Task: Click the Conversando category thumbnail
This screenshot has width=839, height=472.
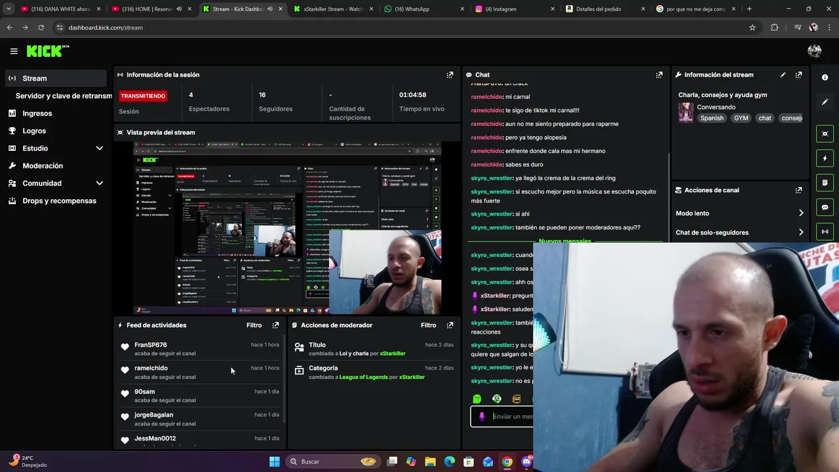Action: [x=686, y=112]
